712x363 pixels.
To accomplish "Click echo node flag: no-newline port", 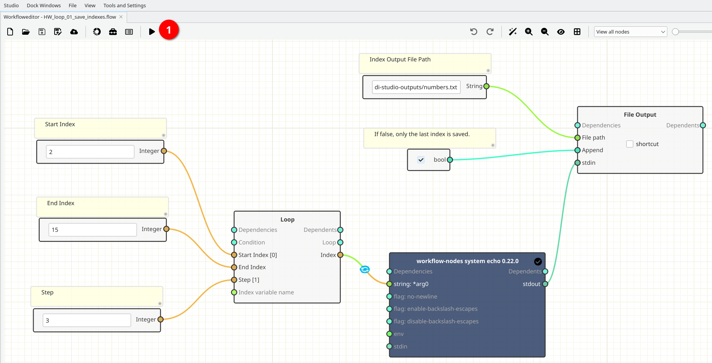I will [x=389, y=297].
